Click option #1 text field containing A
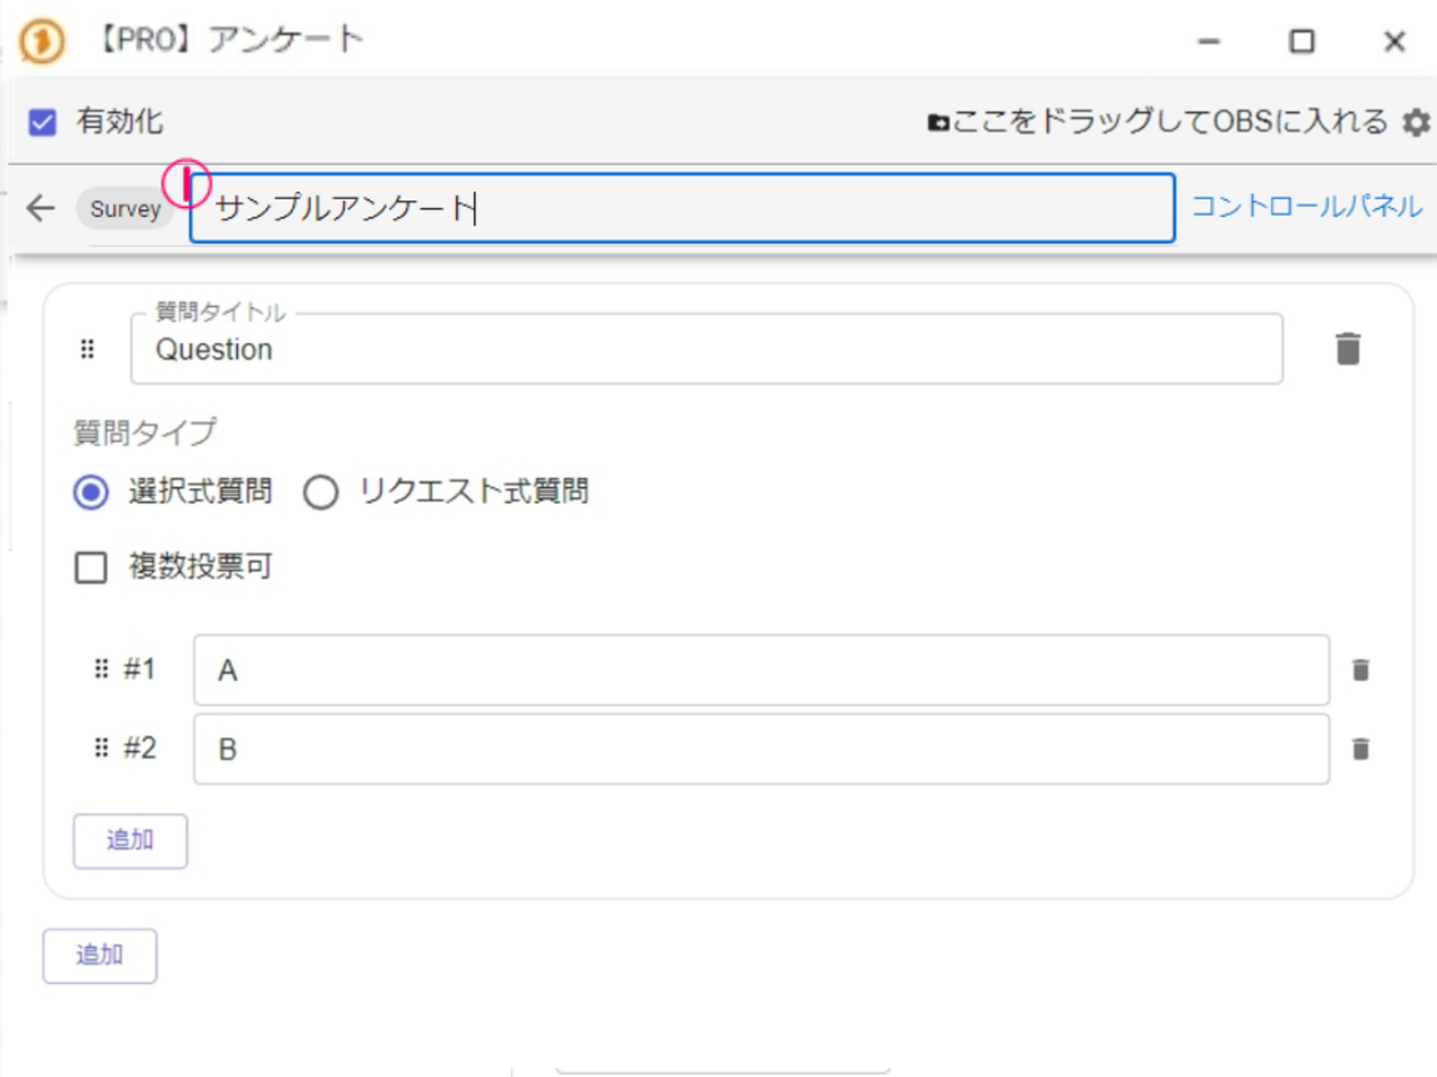 [x=761, y=670]
